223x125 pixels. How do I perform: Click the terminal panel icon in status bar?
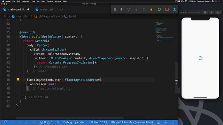(x=159, y=122)
